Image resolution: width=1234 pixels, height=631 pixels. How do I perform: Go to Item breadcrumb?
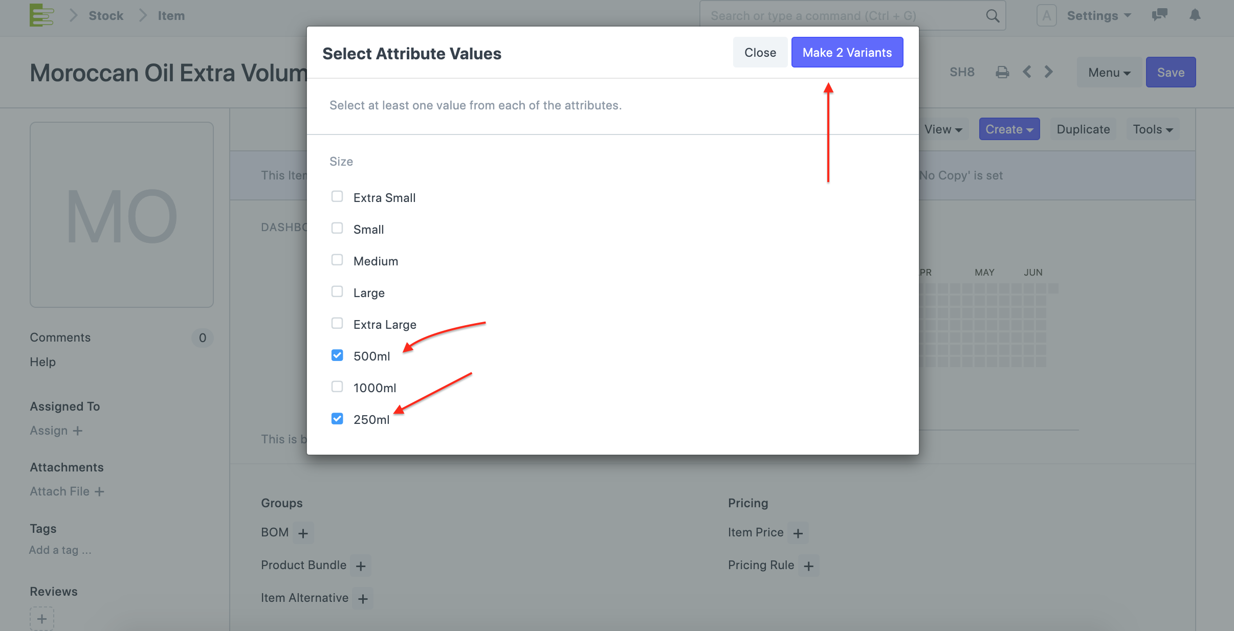tap(171, 16)
